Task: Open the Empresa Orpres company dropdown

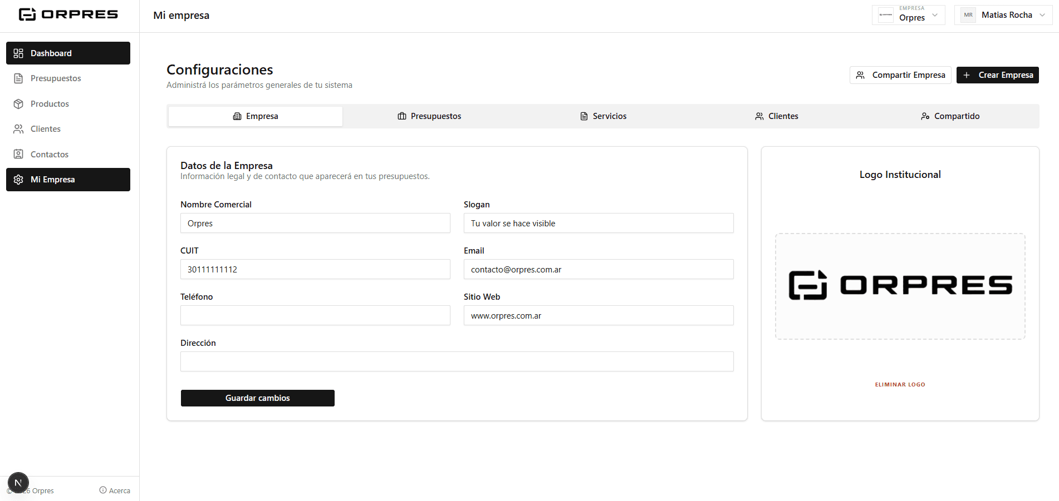Action: click(909, 15)
